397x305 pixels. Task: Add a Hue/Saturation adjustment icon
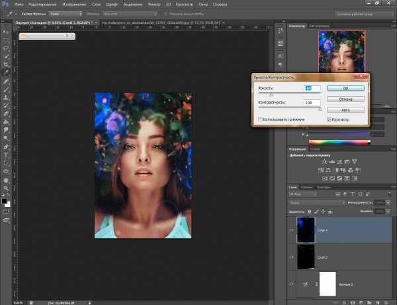(321, 170)
